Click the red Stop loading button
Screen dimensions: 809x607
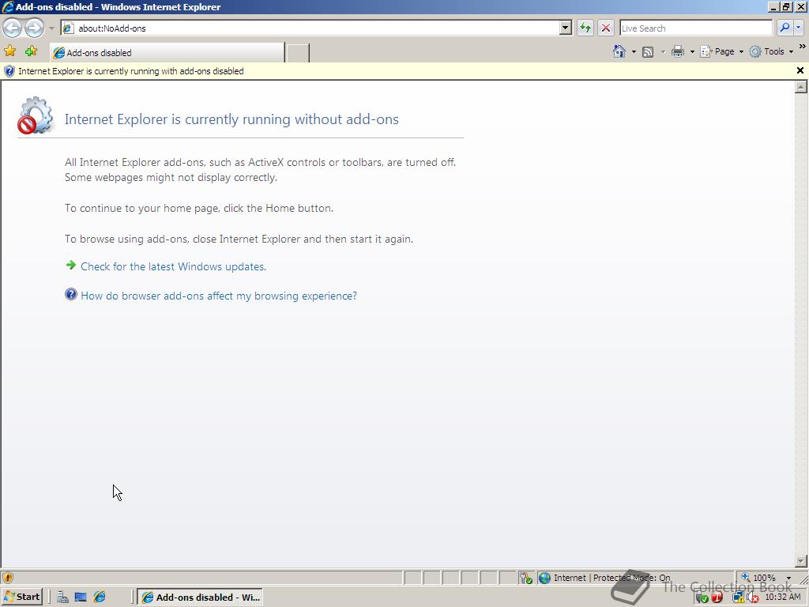pos(606,28)
